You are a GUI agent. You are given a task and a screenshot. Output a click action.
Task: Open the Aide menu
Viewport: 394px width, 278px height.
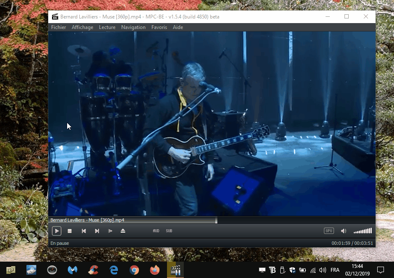[178, 27]
